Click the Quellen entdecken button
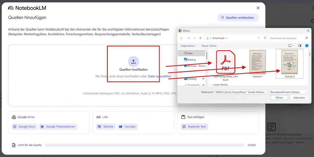The image size is (314, 157). click(x=238, y=17)
